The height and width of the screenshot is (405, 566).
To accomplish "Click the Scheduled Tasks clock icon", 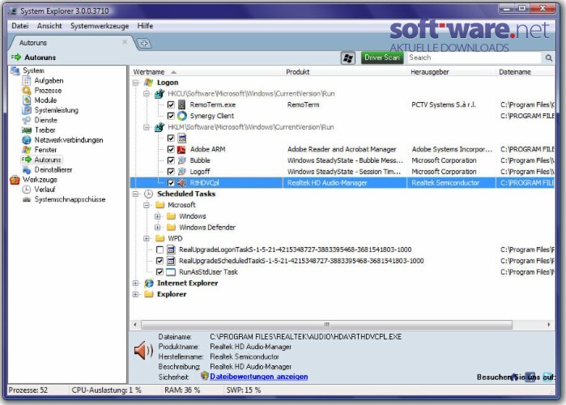I will 149,194.
